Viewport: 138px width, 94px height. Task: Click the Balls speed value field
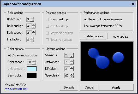[x=29, y=33]
